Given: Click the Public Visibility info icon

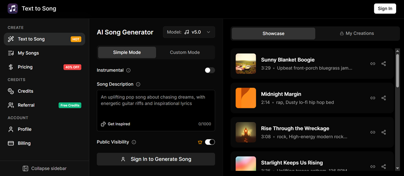Looking at the screenshot, I should [x=134, y=142].
